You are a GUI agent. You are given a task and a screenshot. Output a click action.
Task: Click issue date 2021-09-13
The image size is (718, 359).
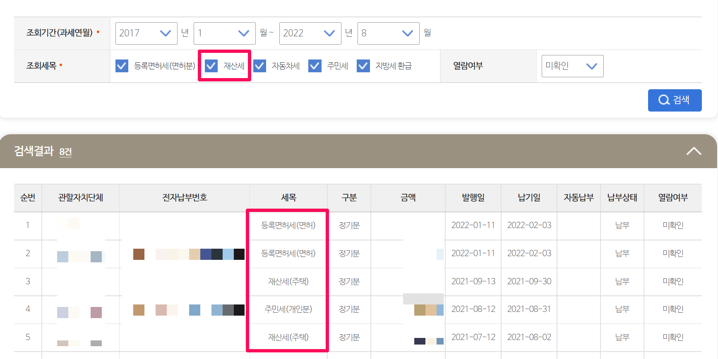point(473,281)
